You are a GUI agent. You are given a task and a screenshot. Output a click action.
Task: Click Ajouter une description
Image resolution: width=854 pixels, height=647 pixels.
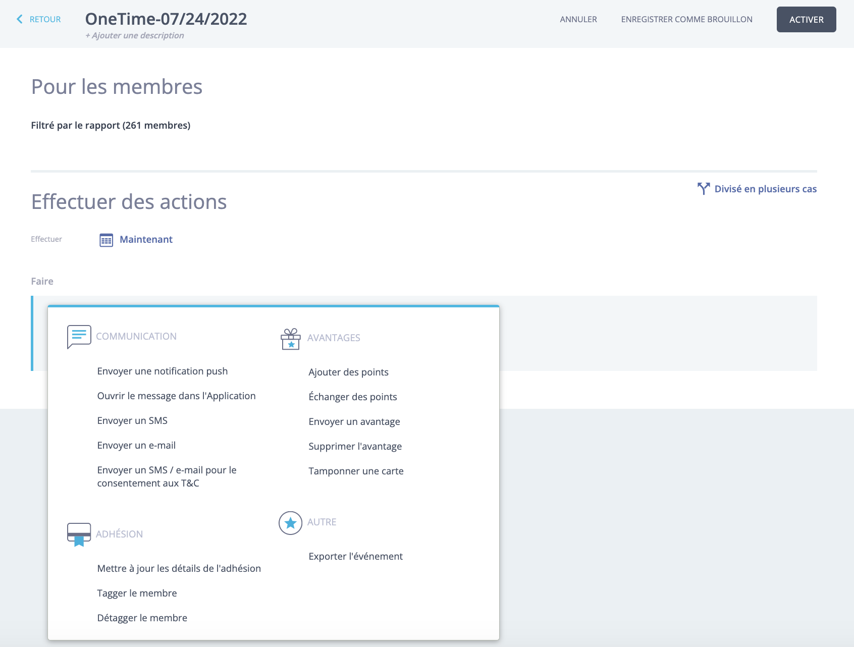tap(135, 35)
